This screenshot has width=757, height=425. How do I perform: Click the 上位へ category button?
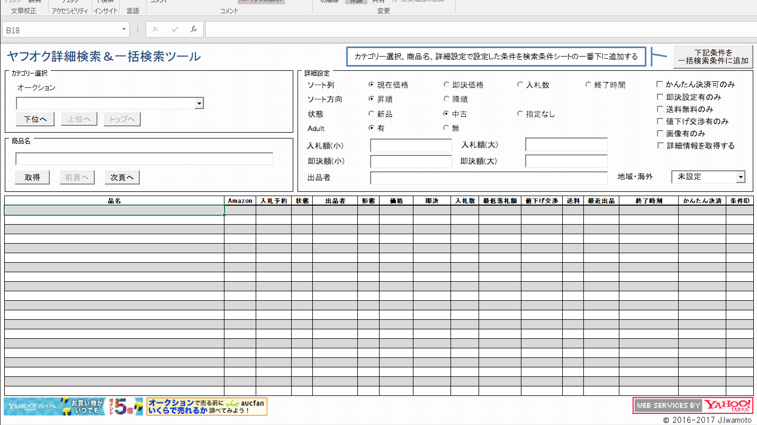coord(79,119)
